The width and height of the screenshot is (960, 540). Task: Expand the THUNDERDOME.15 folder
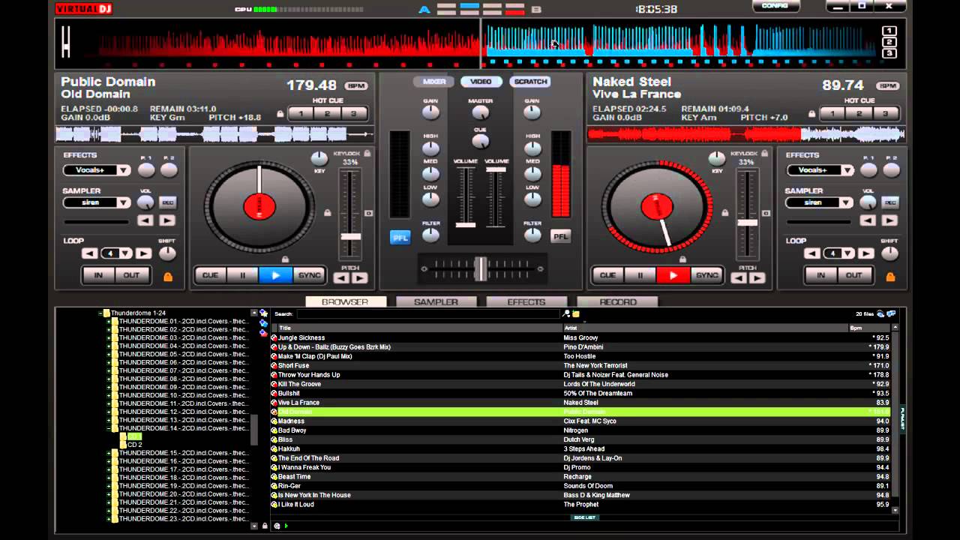point(108,453)
